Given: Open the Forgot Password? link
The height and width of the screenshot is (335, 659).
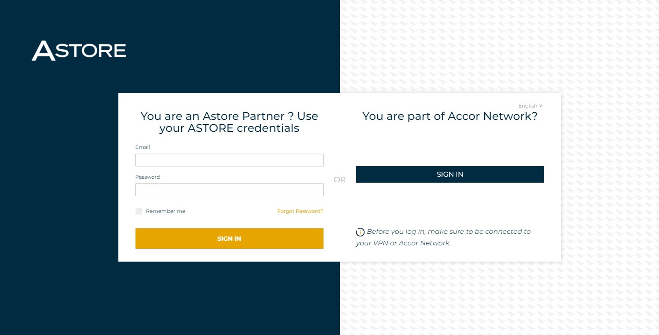Looking at the screenshot, I should pos(300,211).
